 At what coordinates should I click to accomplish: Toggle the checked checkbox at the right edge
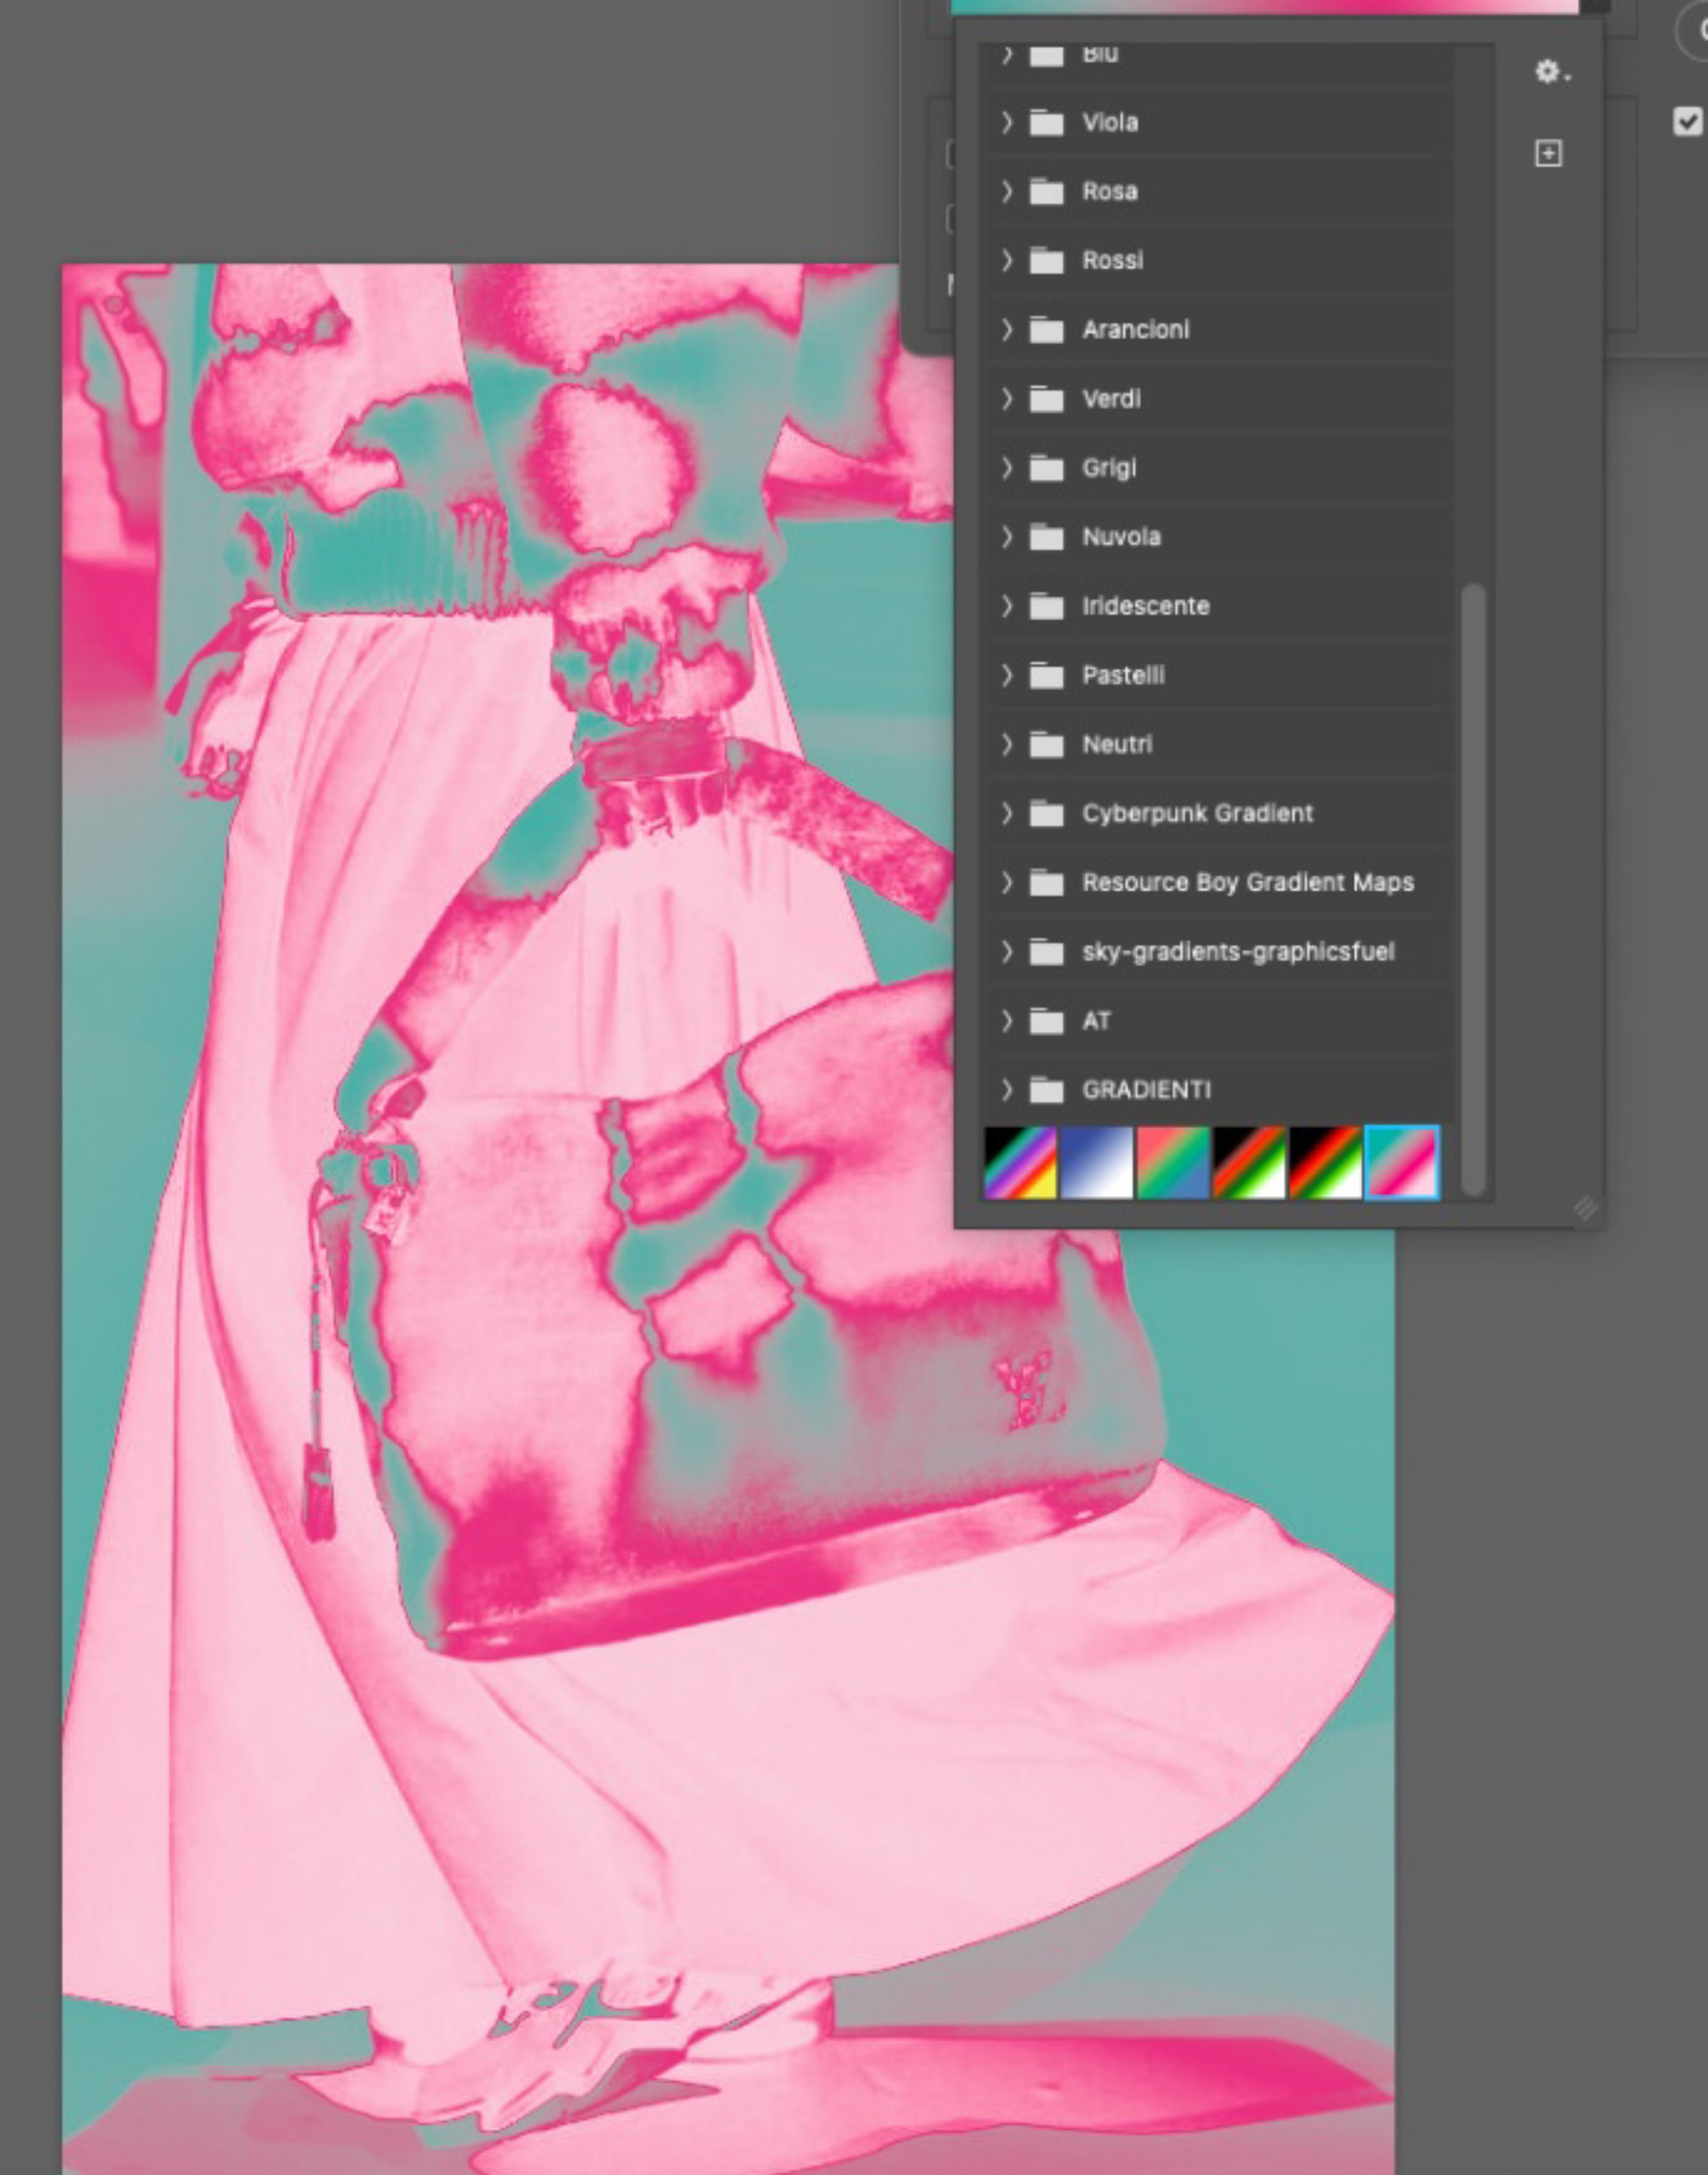pyautogui.click(x=1687, y=122)
